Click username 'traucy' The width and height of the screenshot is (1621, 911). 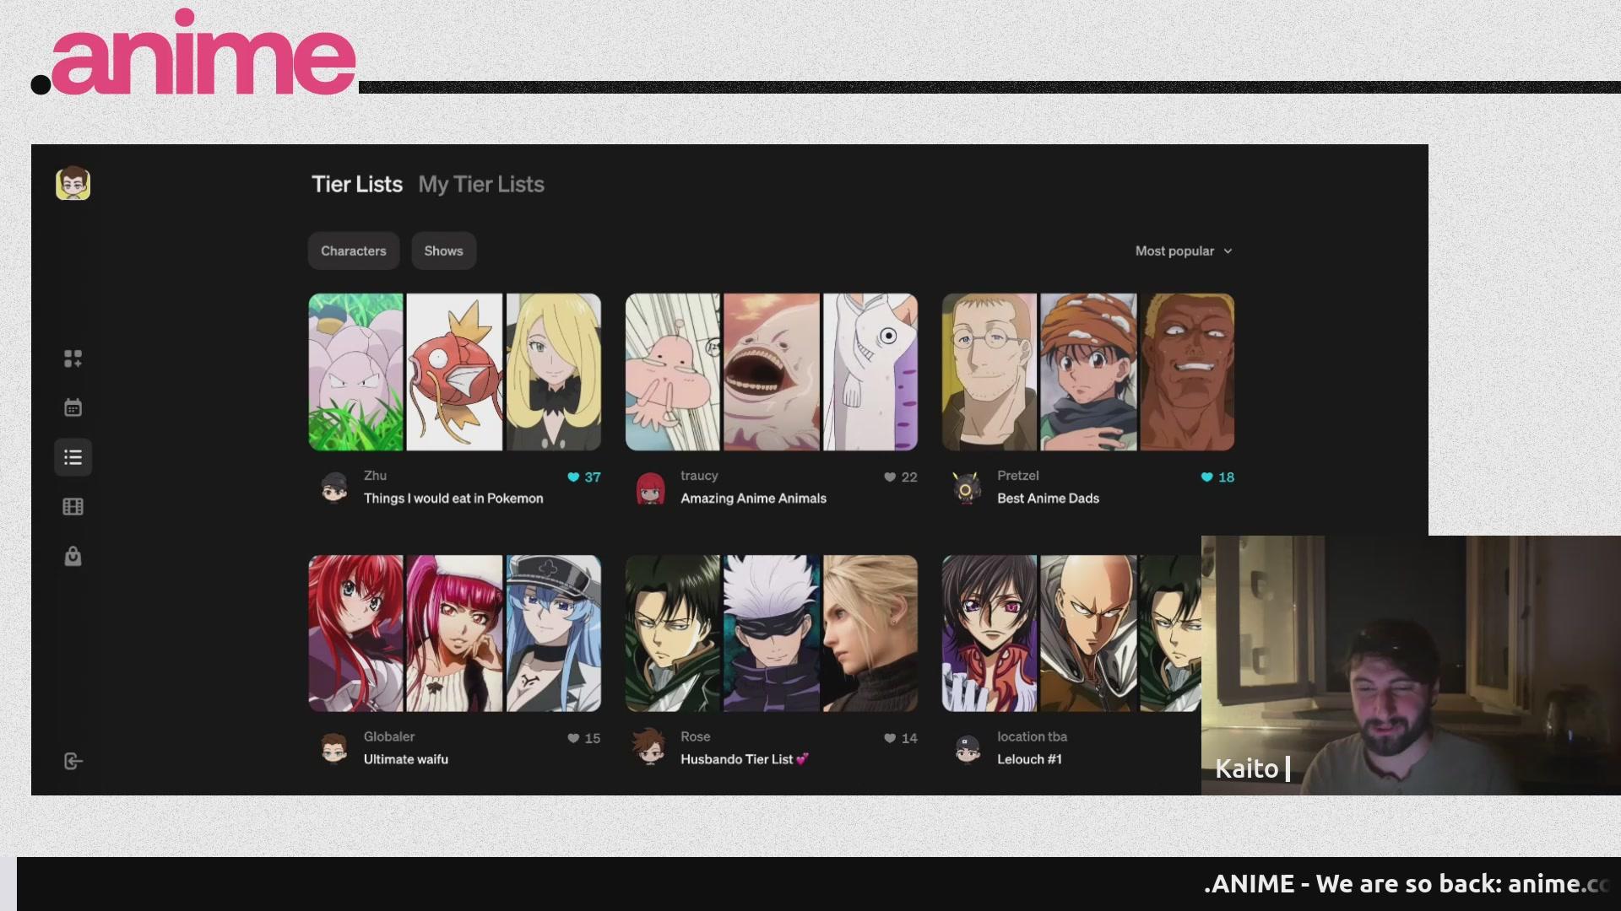[699, 476]
